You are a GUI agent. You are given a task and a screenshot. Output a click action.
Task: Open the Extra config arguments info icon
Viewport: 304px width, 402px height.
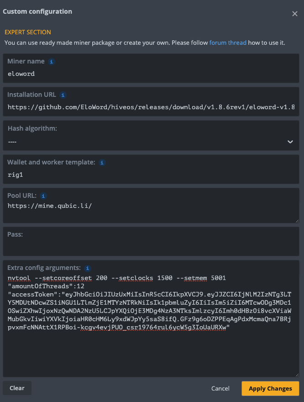(87, 268)
